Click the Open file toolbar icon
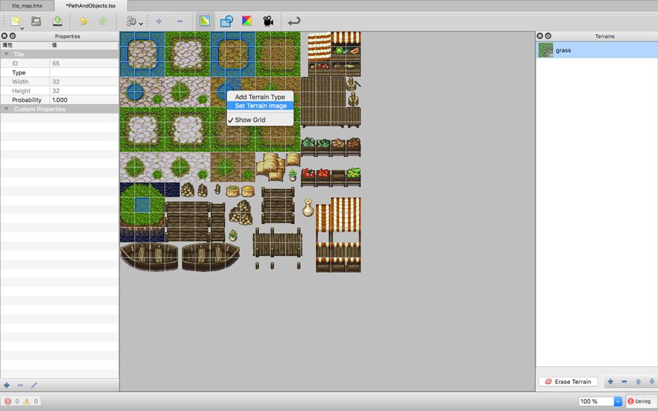 (x=36, y=21)
